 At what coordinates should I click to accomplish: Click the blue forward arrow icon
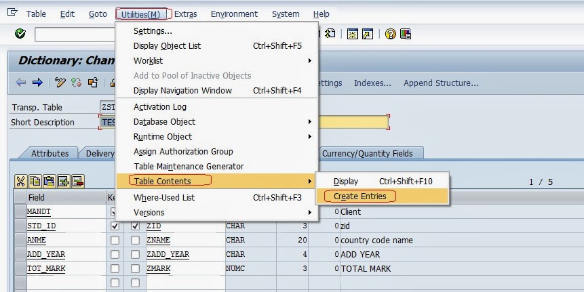click(37, 83)
